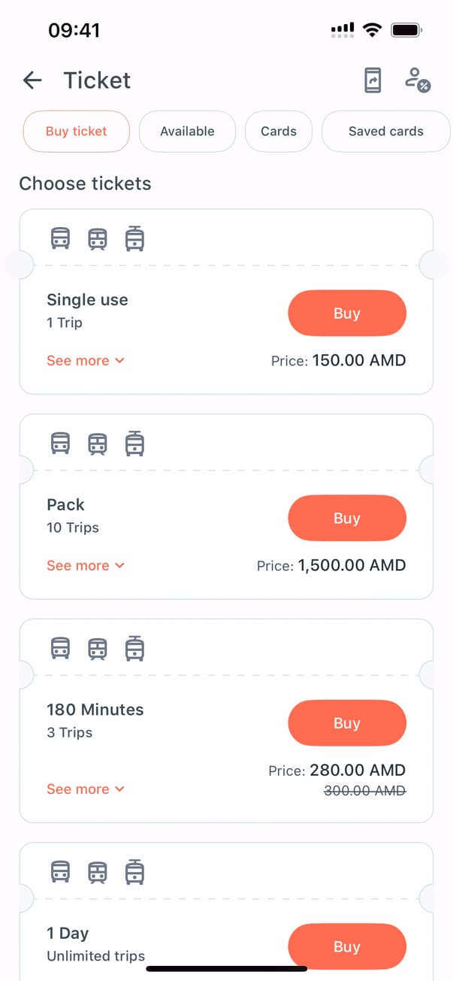Expand See more on Pack ticket
453x981 pixels.
pos(85,565)
